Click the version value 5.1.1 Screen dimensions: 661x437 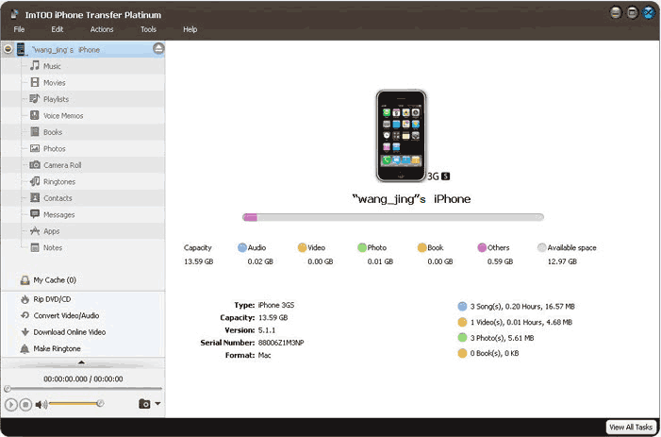[x=267, y=330]
